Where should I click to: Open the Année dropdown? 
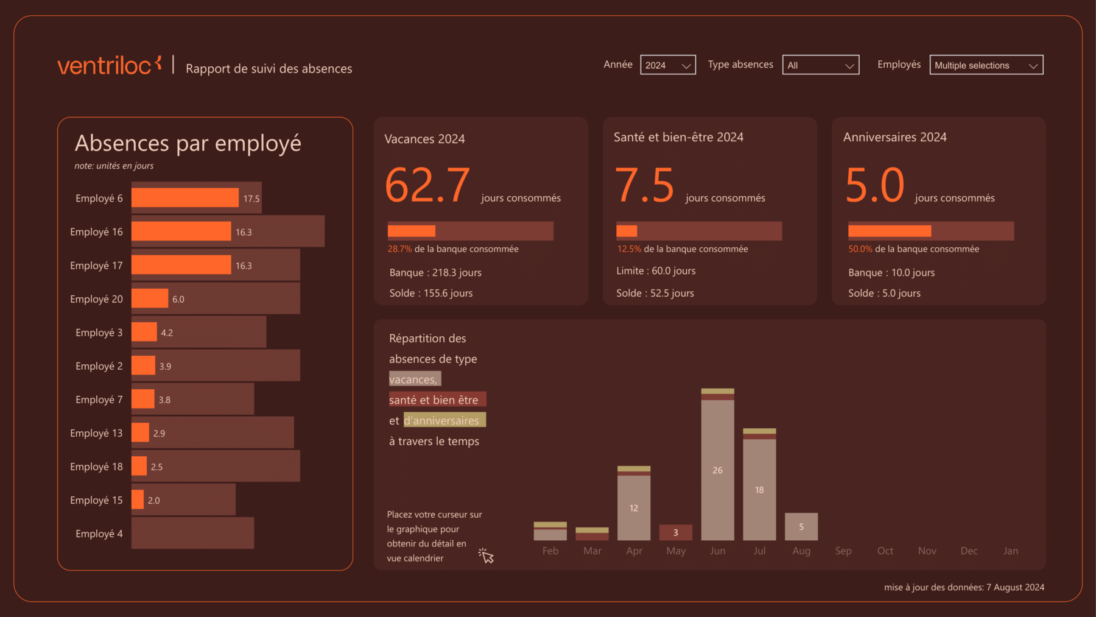pos(667,65)
